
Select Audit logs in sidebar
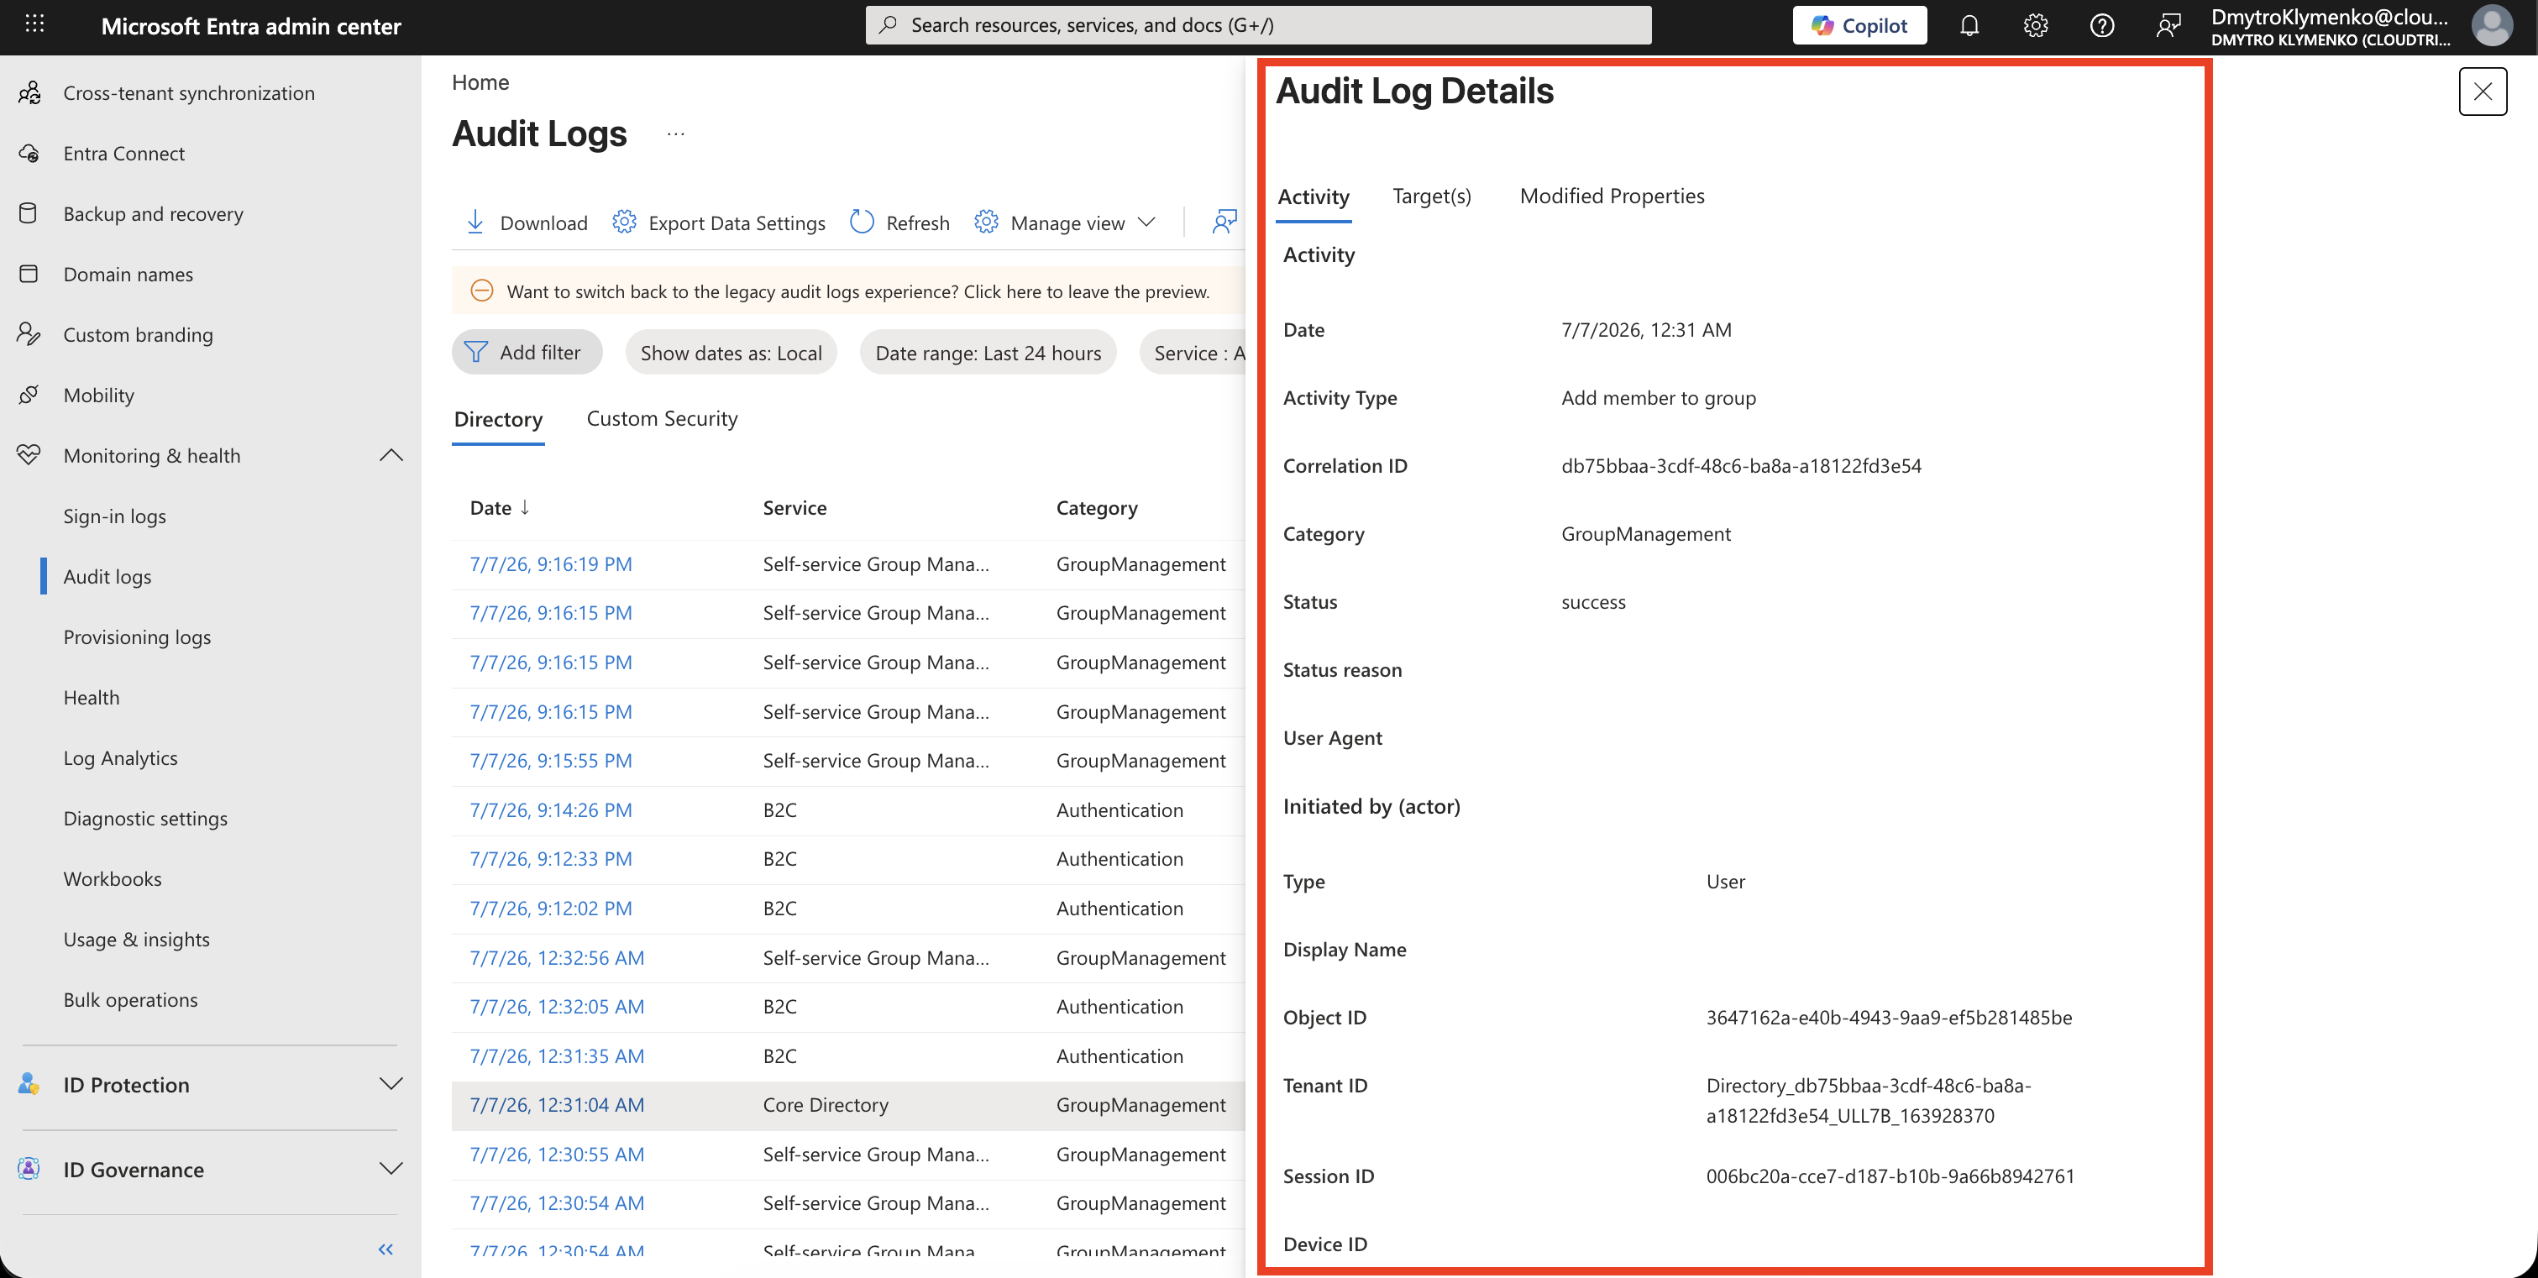[107, 576]
